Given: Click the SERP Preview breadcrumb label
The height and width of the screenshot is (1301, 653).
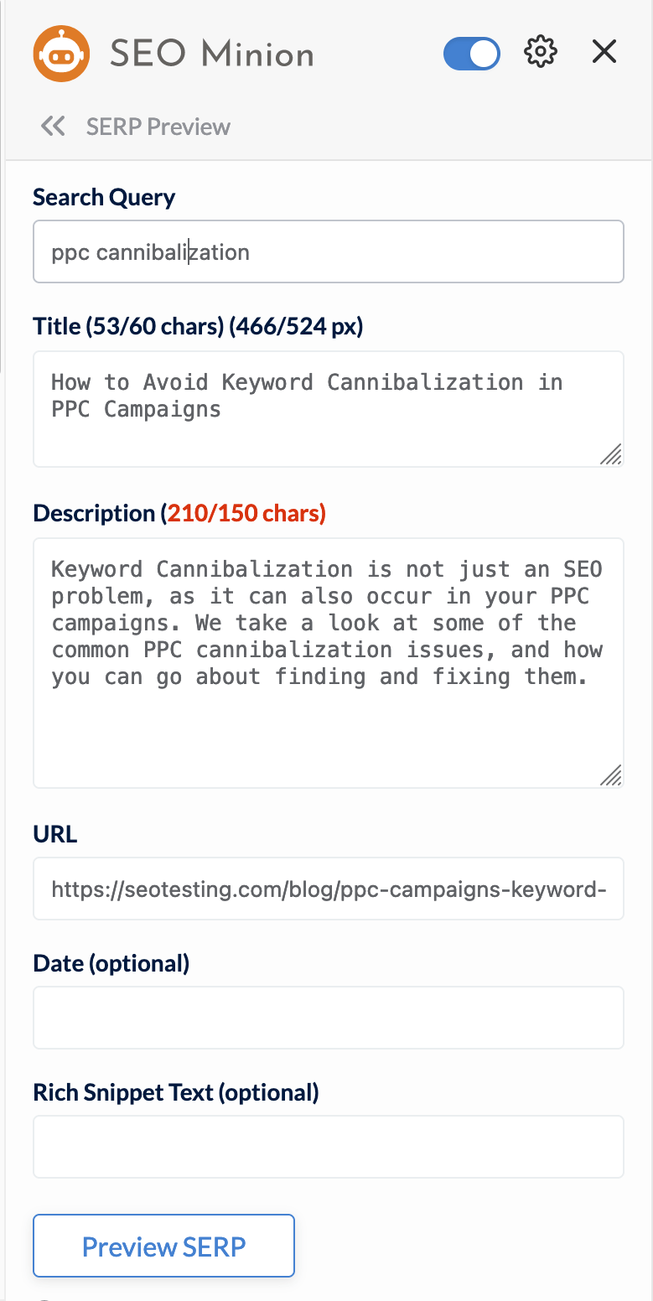Looking at the screenshot, I should tap(158, 127).
